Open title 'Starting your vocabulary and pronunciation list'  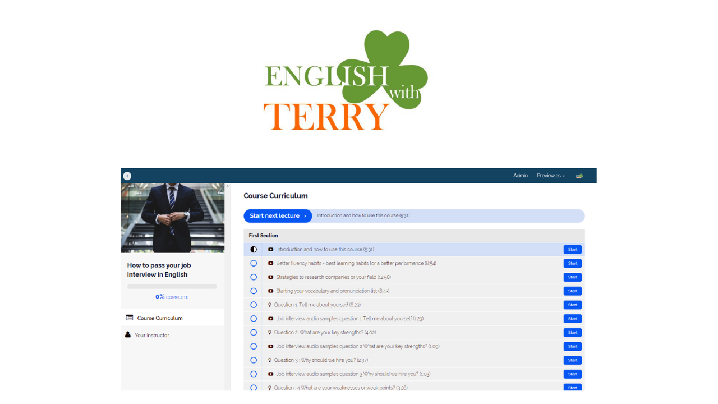coord(333,291)
